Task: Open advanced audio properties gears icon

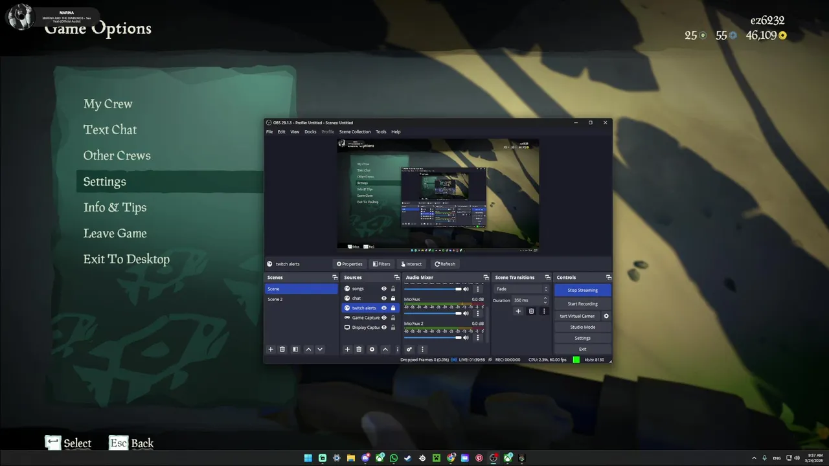Action: [409, 349]
